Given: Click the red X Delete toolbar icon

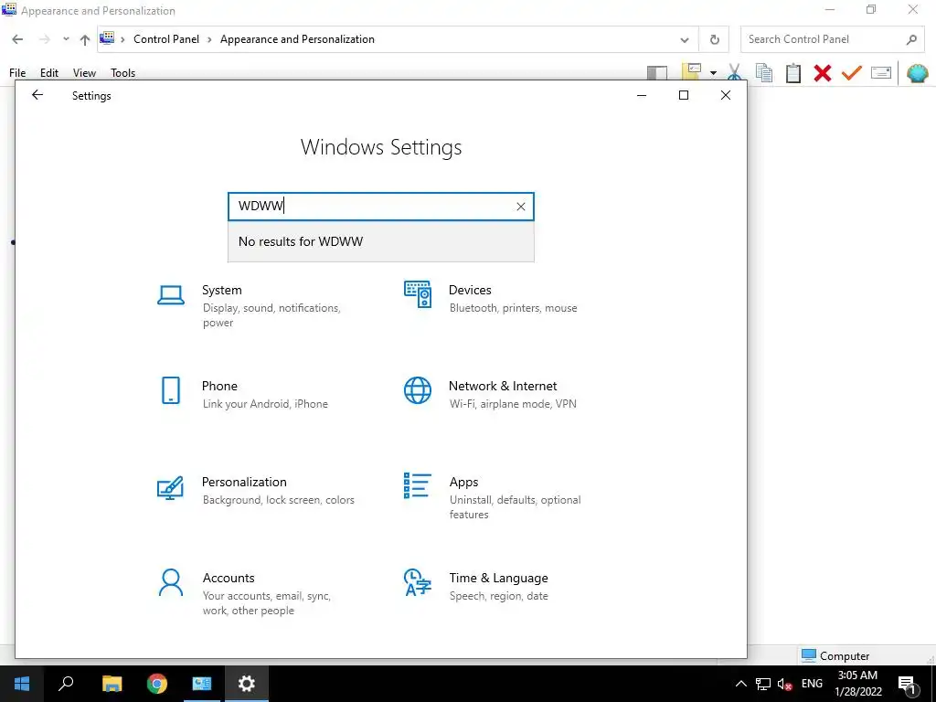Looking at the screenshot, I should (822, 73).
